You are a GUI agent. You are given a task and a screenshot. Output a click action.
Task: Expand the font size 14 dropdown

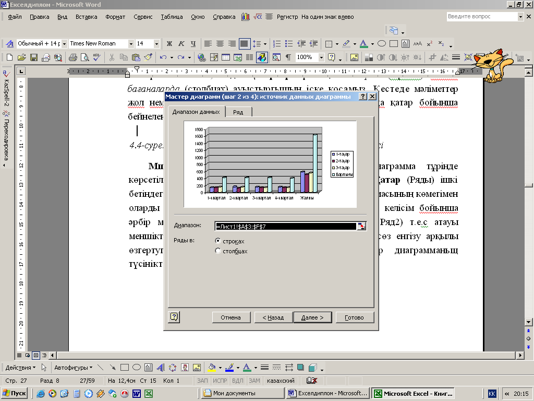pos(156,44)
